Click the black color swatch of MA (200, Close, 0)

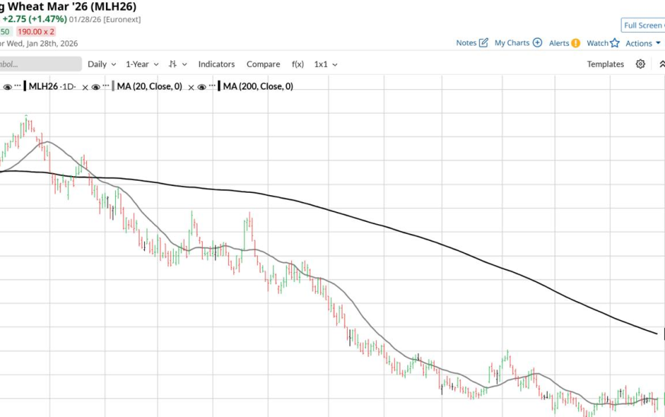pyautogui.click(x=220, y=86)
